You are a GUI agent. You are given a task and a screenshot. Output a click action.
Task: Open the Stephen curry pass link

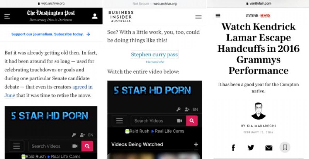click(154, 55)
